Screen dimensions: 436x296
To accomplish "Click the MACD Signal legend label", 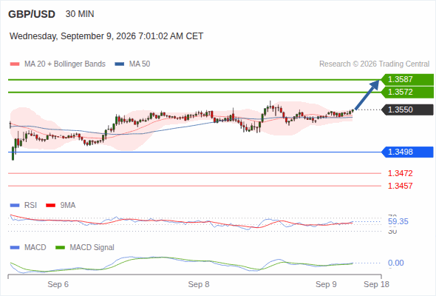I will (x=92, y=248).
